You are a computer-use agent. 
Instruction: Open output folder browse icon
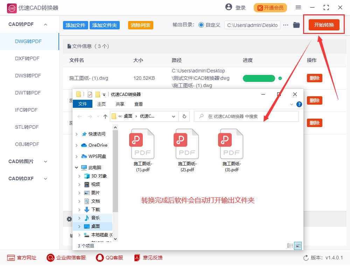(296, 25)
